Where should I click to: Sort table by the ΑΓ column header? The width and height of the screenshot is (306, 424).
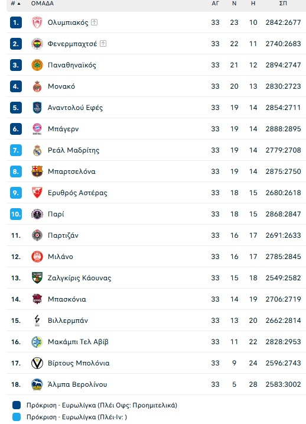[x=215, y=4]
